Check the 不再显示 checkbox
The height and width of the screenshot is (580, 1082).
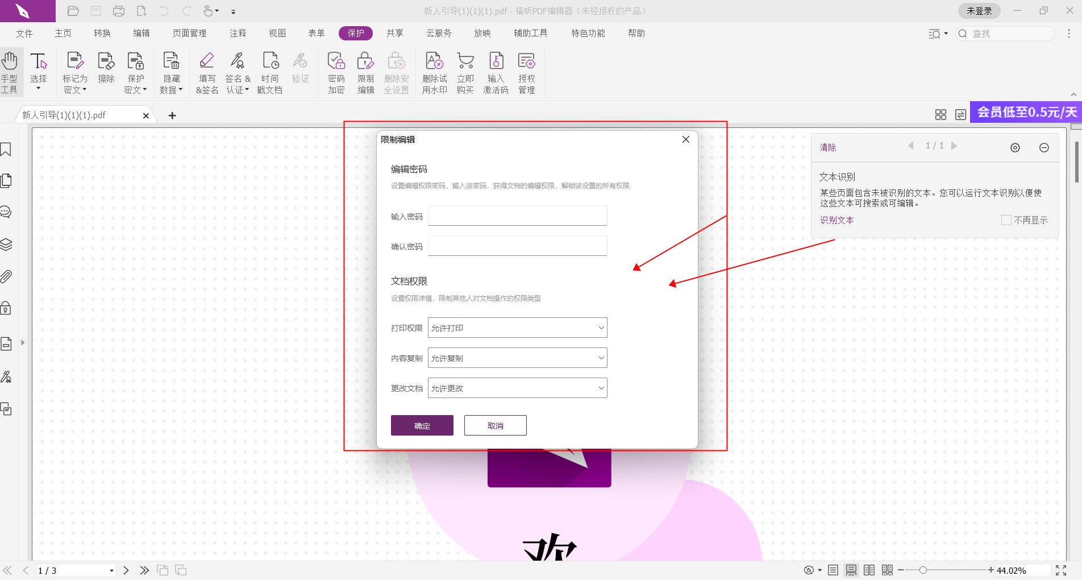(1006, 220)
